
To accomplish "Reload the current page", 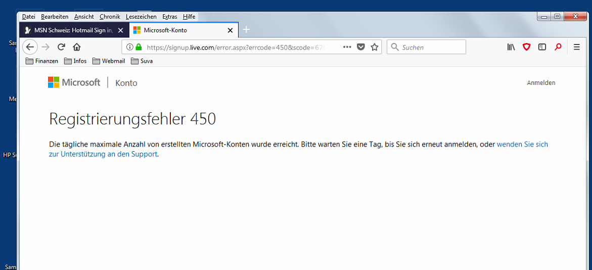I will point(61,47).
